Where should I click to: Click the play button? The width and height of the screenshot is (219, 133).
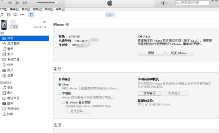click(18, 3)
